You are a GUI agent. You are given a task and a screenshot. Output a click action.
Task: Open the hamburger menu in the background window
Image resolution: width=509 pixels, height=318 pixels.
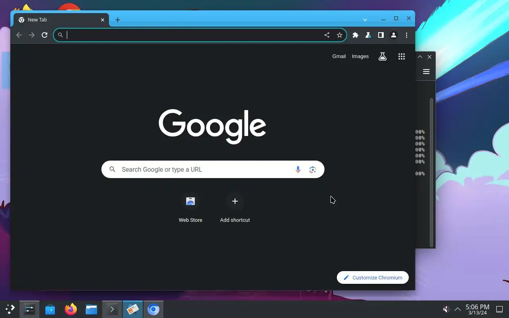point(426,72)
